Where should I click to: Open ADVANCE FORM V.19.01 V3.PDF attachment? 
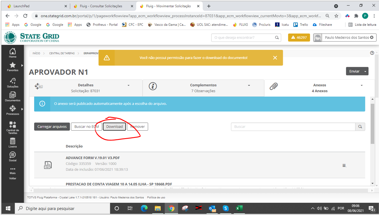[x=93, y=158]
